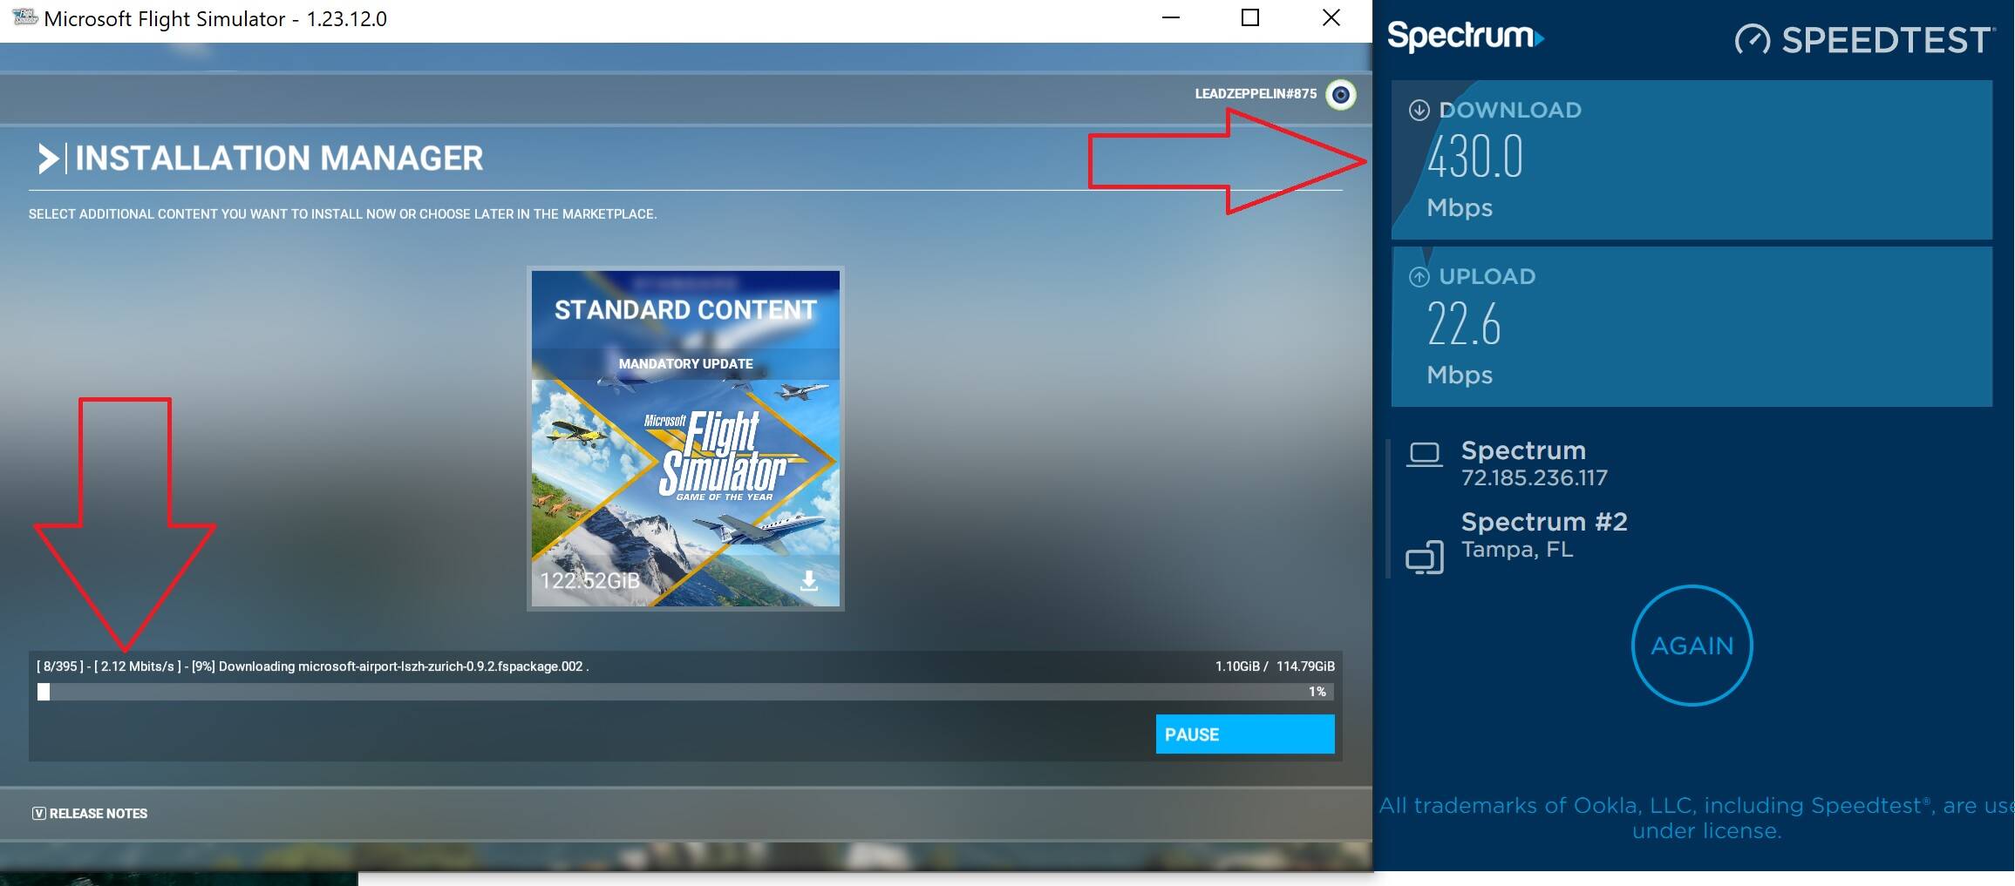Click the upload arrow icon beside UPLOAD
This screenshot has height=886, width=2015.
point(1419,276)
